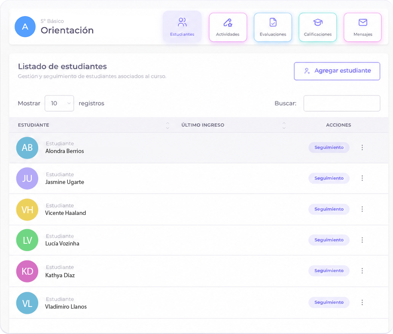
Task: Open the three-dot menu for Vladimiro Llanos
Action: point(362,303)
